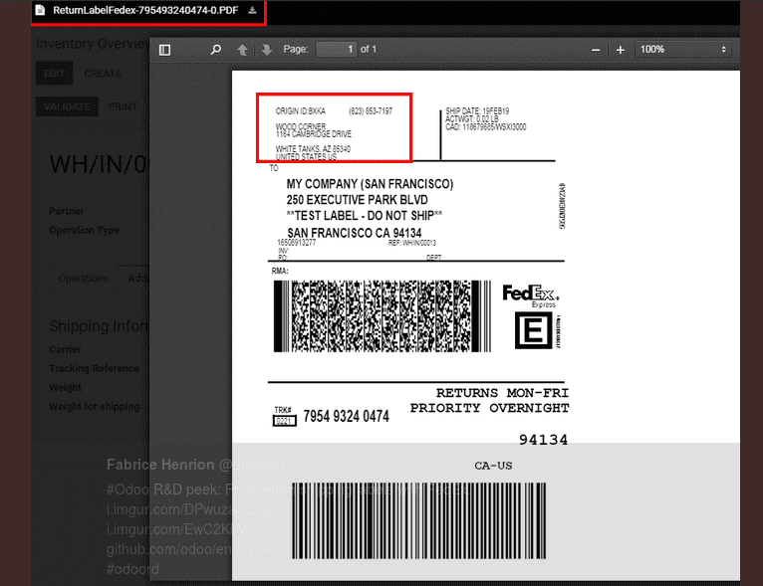
Task: Click the FedEx Express logo on label
Action: [530, 295]
